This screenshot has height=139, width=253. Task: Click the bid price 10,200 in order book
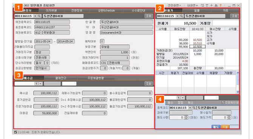click(197, 50)
